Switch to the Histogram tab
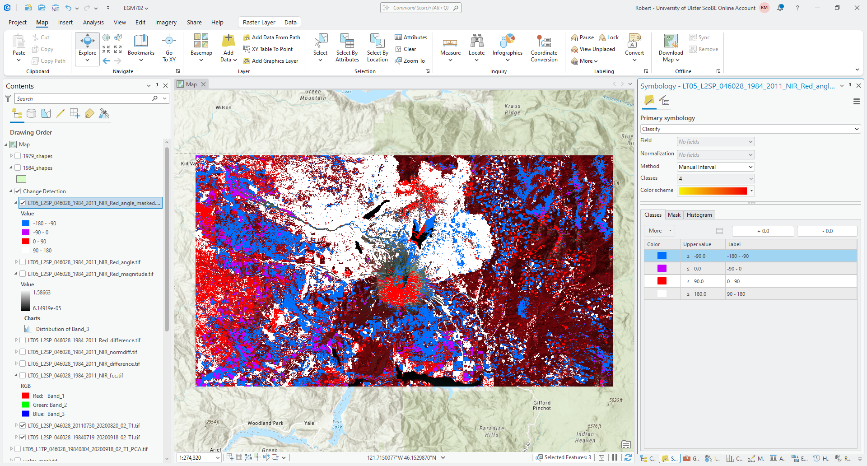The width and height of the screenshot is (867, 466). tap(699, 215)
